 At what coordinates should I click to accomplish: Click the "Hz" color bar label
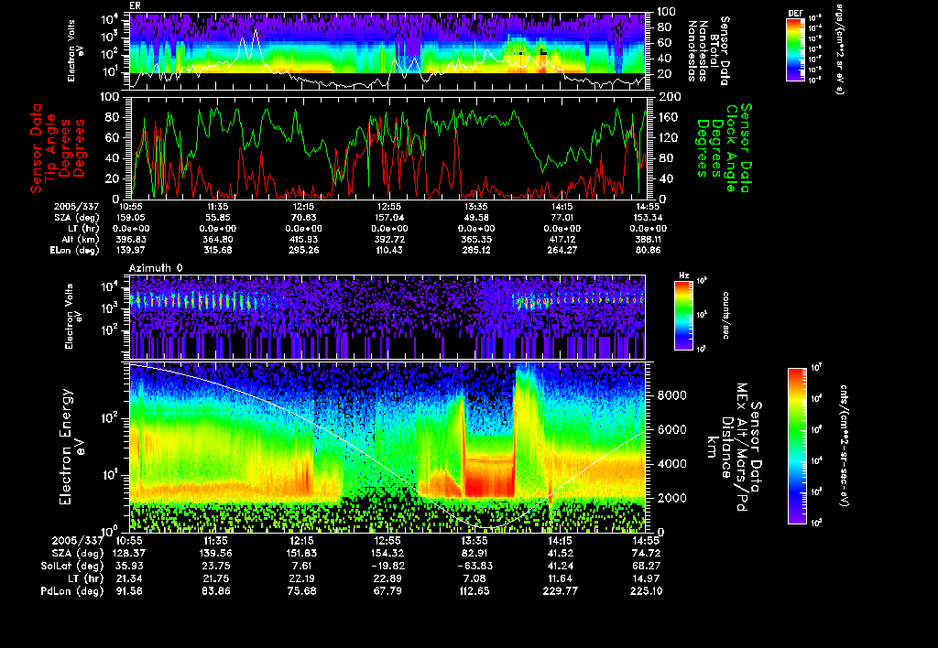(x=683, y=276)
